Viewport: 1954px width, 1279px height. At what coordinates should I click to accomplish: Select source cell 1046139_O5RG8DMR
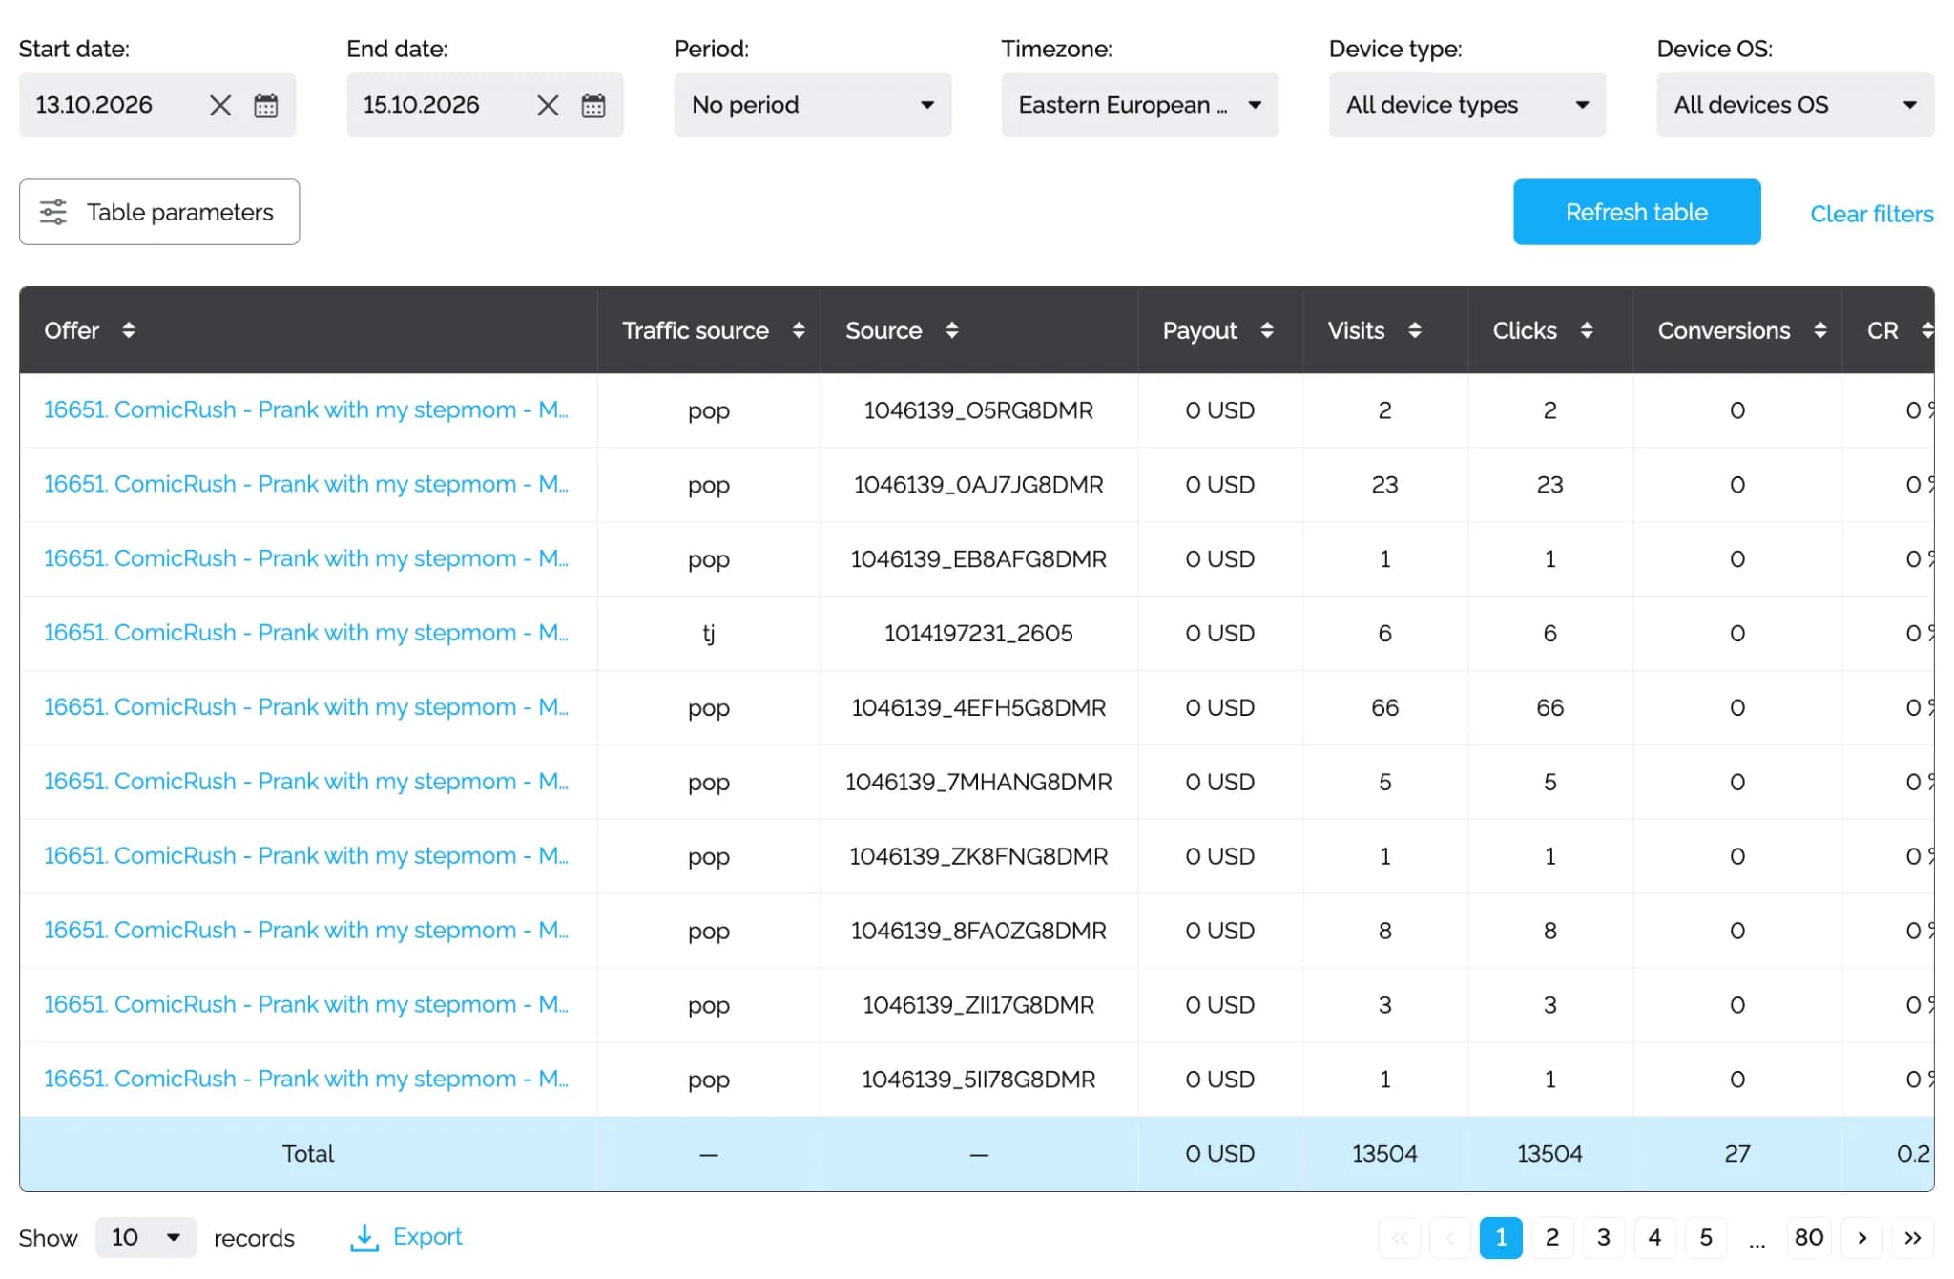tap(979, 410)
